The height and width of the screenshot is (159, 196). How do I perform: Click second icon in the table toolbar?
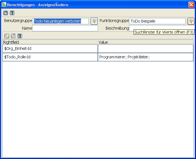(x=13, y=36)
